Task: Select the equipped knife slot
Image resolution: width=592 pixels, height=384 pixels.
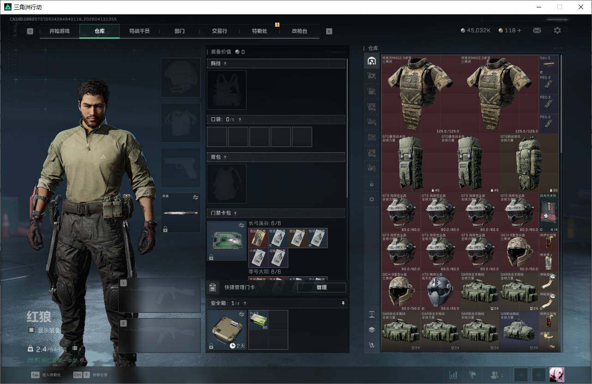Action: click(181, 213)
